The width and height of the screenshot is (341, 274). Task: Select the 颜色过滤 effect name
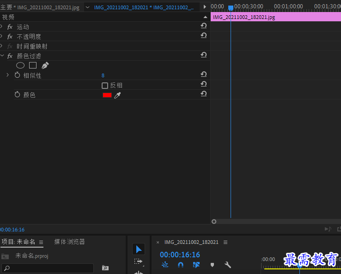pos(29,56)
